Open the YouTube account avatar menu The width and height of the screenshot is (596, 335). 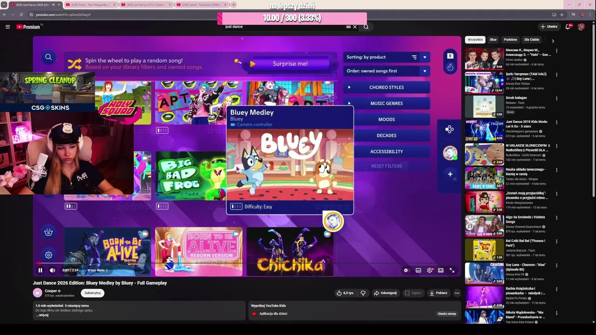581,27
